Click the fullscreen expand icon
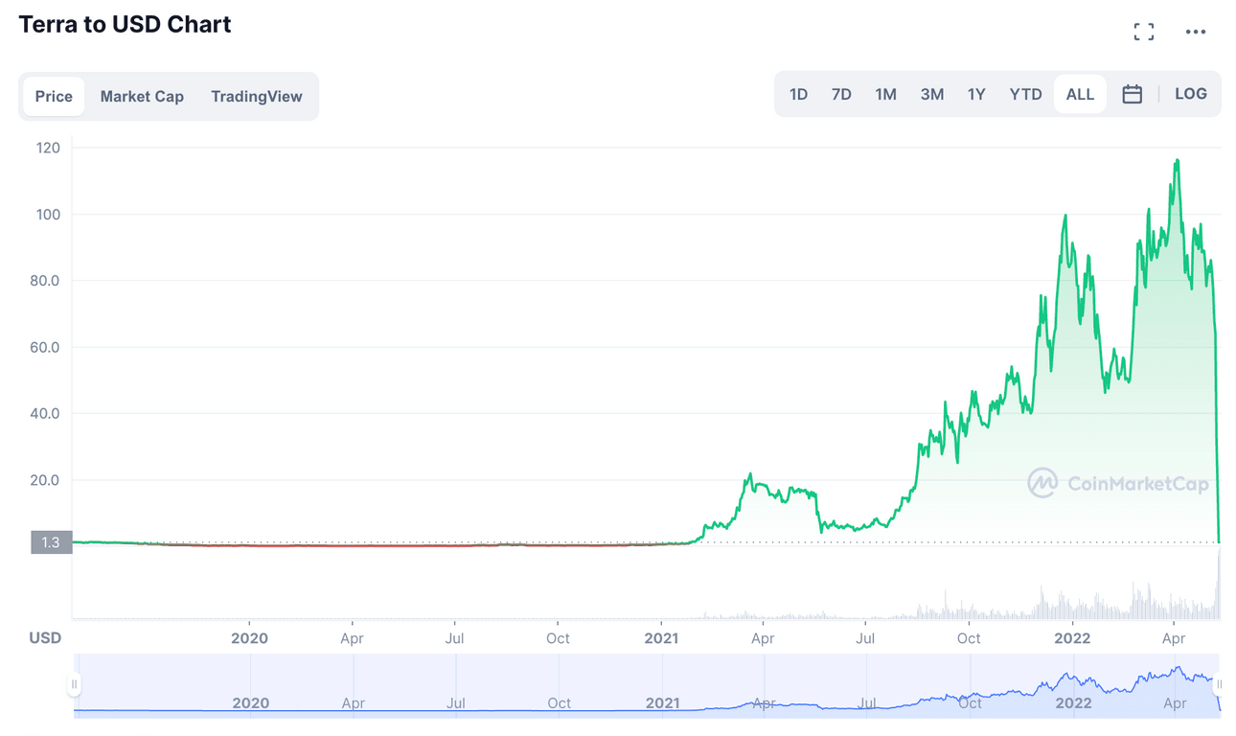 (x=1143, y=32)
